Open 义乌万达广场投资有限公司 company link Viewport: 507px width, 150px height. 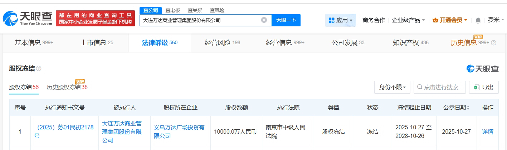point(179,131)
